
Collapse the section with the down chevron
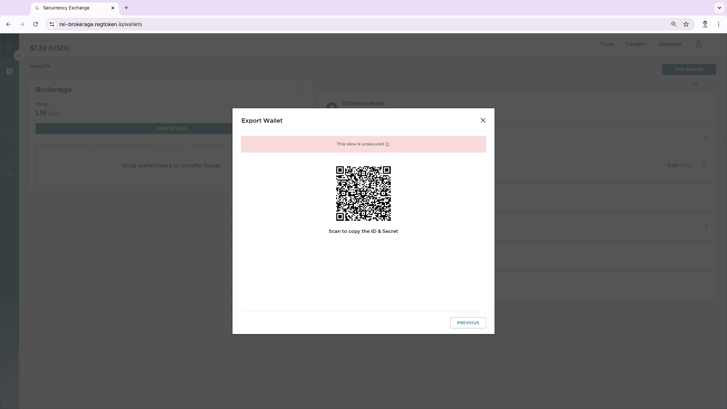coord(707,138)
